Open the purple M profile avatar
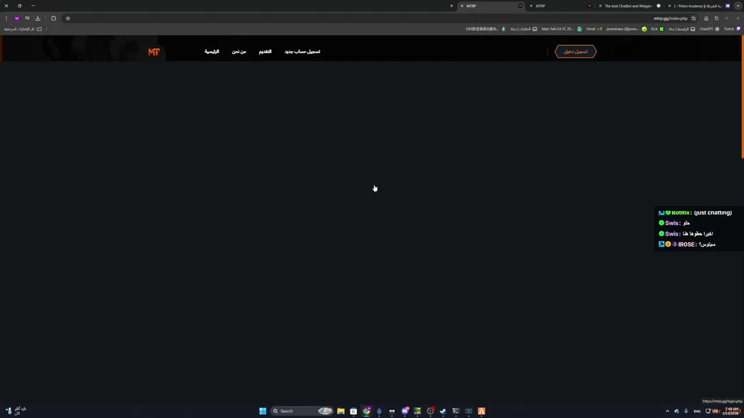This screenshot has height=418, width=744. pyautogui.click(x=17, y=18)
